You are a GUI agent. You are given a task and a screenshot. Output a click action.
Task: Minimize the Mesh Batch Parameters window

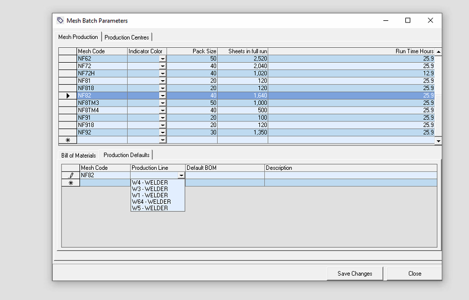[x=386, y=20]
